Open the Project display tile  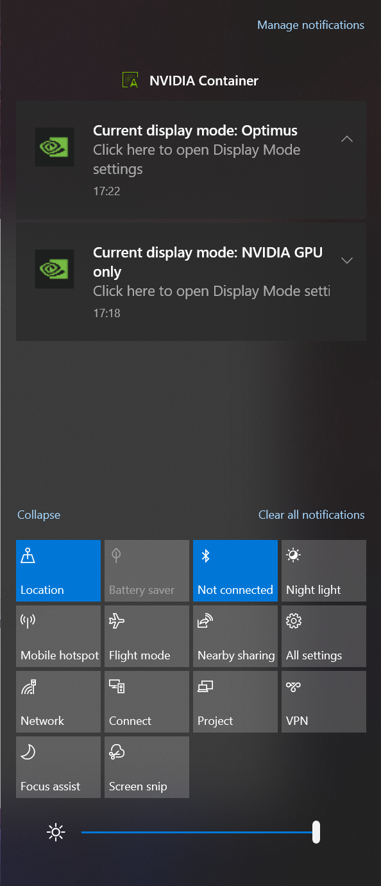235,702
